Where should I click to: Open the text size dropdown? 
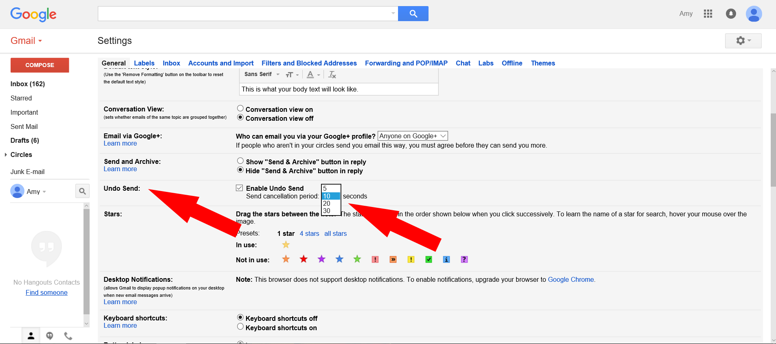coord(292,75)
